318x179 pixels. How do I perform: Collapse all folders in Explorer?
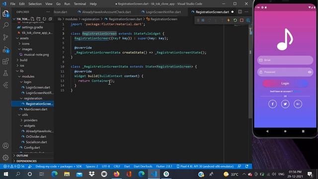(x=50, y=19)
